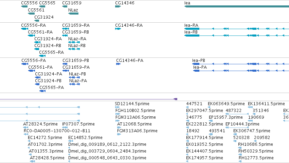Click protein CG31659-PA
The width and height of the screenshot is (289, 163).
76,67
